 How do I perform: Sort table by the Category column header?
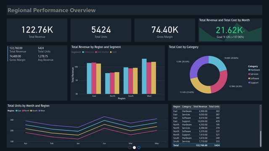point(186,107)
